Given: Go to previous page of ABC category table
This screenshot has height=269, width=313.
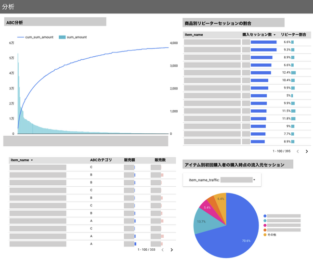Looking at the screenshot, I should coord(162,250).
